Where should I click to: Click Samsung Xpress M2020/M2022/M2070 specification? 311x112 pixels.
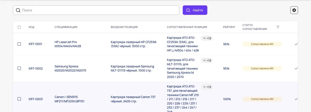pos(70,68)
